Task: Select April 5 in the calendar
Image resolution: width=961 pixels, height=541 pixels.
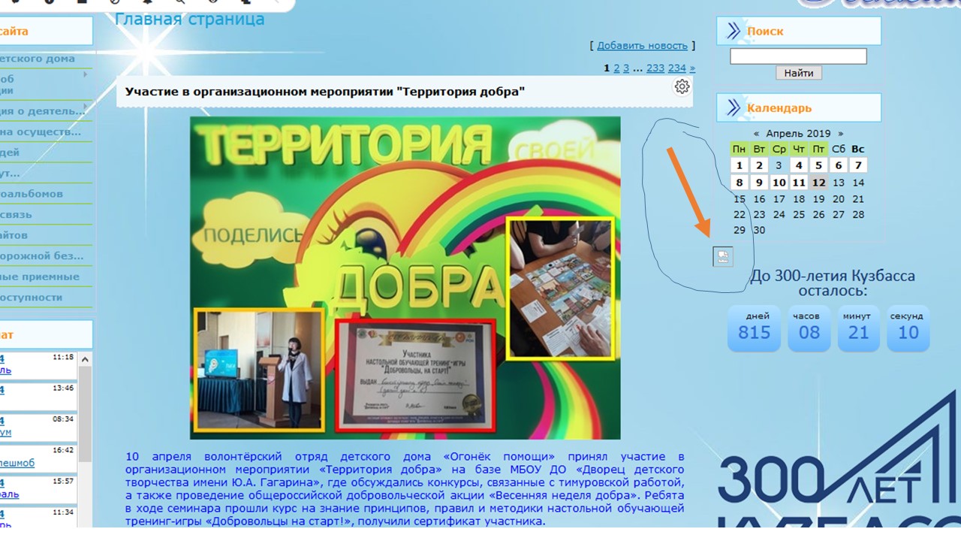Action: [818, 165]
